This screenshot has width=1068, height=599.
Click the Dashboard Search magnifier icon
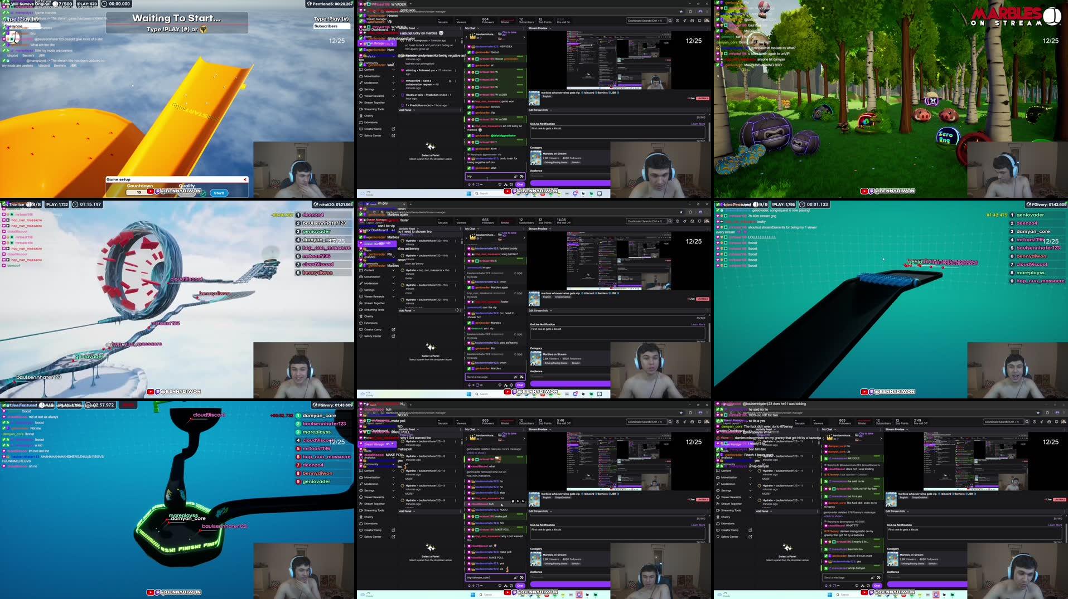click(x=670, y=20)
